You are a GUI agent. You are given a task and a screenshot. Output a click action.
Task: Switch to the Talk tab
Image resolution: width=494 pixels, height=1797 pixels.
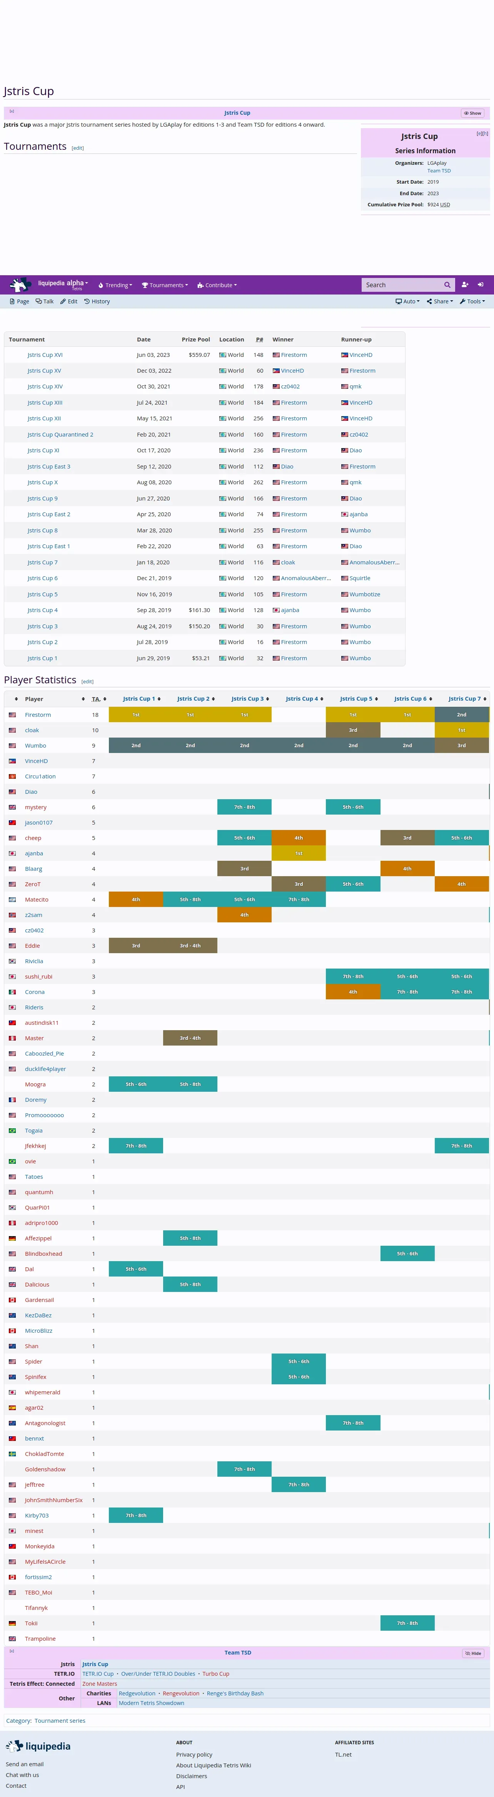point(45,301)
